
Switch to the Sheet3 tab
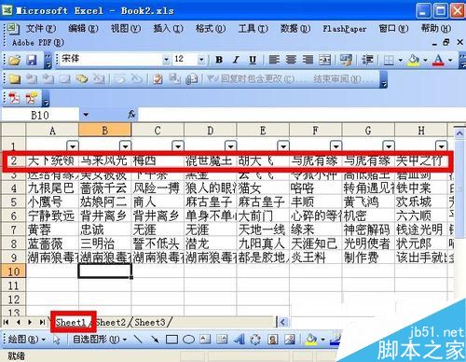[x=150, y=322]
